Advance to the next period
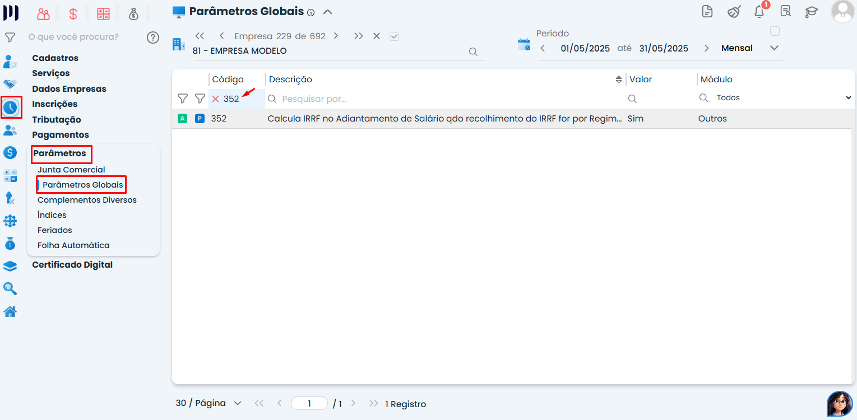 (x=706, y=48)
